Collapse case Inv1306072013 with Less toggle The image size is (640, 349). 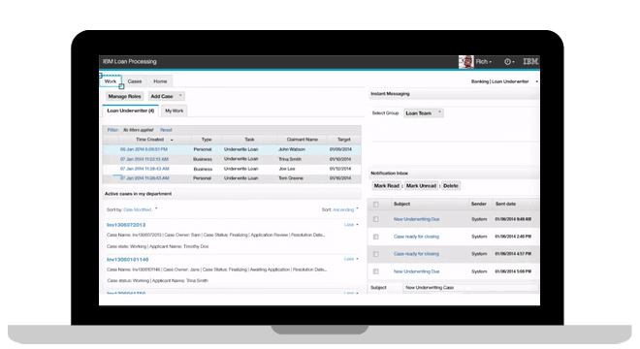pyautogui.click(x=351, y=225)
